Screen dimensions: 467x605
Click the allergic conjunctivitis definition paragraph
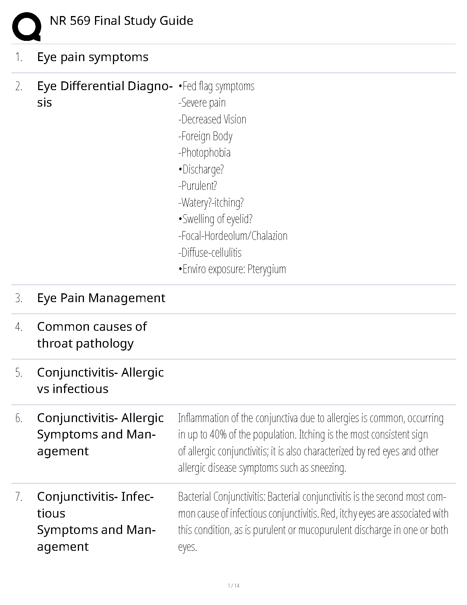[311, 443]
